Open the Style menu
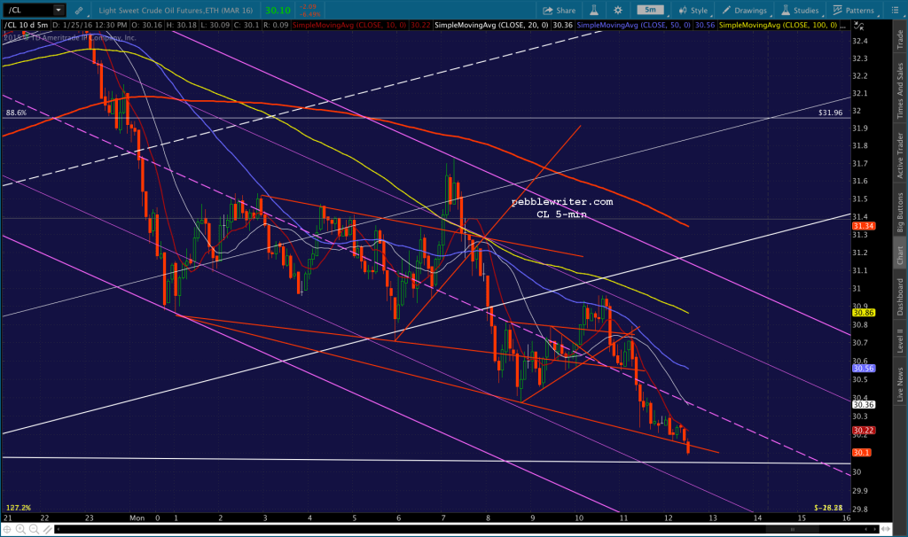The width and height of the screenshot is (908, 537). tap(693, 11)
